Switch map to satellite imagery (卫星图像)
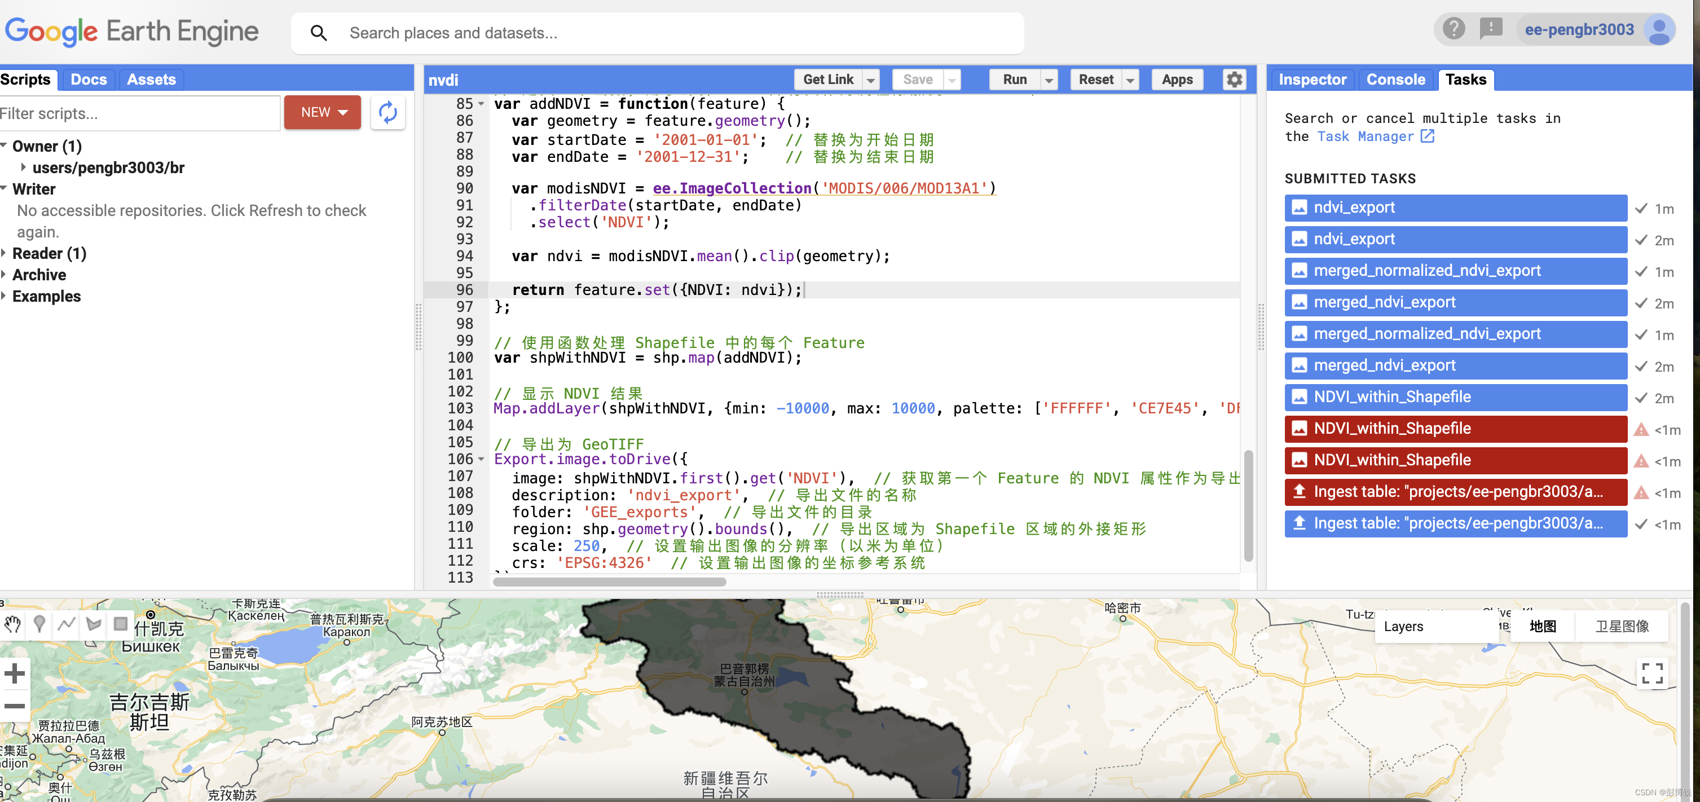 (1622, 626)
